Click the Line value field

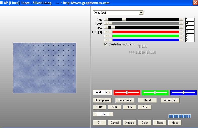coord(190,27)
